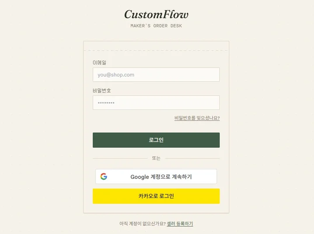Click the divider line before the 또는 text
Screen dimensions: 314x234
point(120,158)
